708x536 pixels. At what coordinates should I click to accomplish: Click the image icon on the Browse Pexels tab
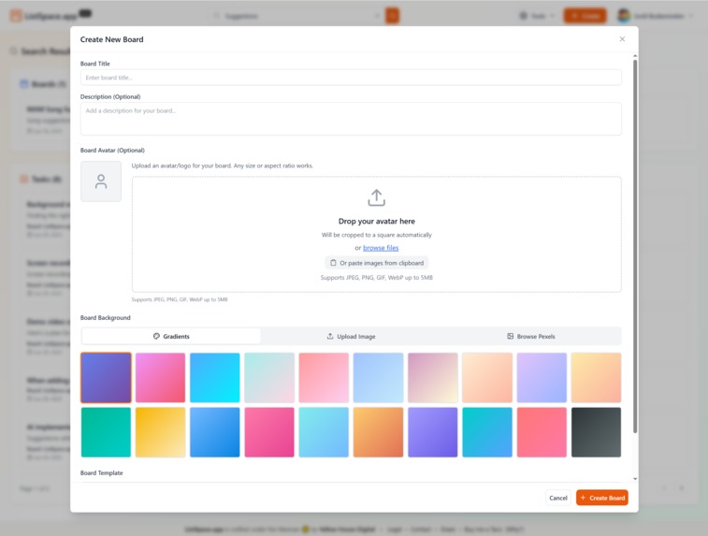[511, 337]
